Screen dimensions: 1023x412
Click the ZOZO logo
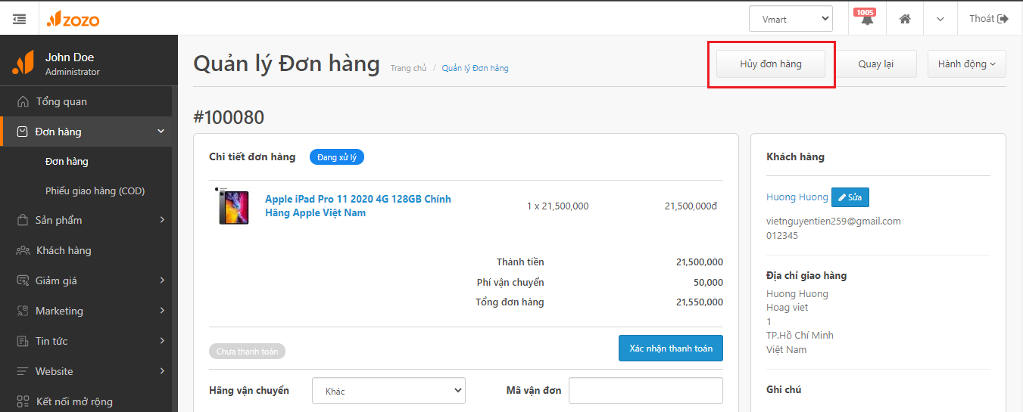73,19
